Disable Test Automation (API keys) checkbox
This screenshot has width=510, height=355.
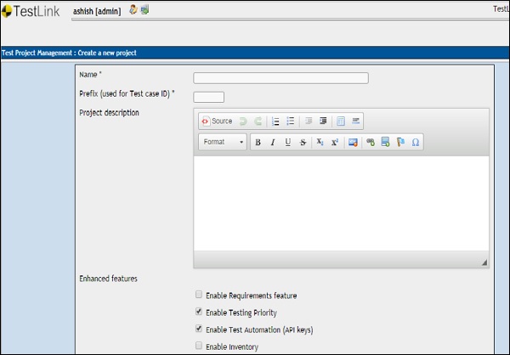199,329
